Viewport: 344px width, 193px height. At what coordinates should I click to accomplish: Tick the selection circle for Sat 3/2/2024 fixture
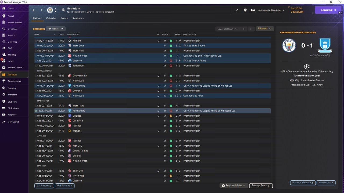(36, 76)
